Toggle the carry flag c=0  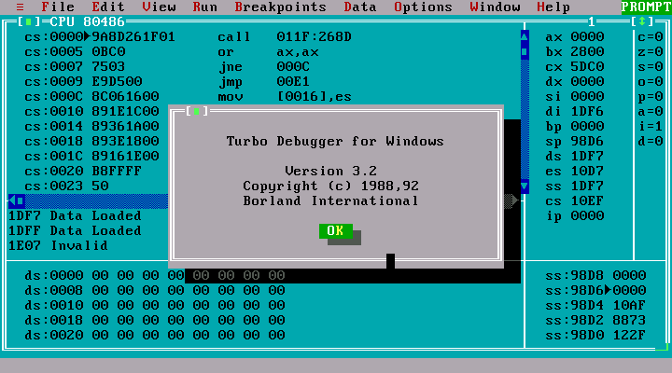pos(651,36)
